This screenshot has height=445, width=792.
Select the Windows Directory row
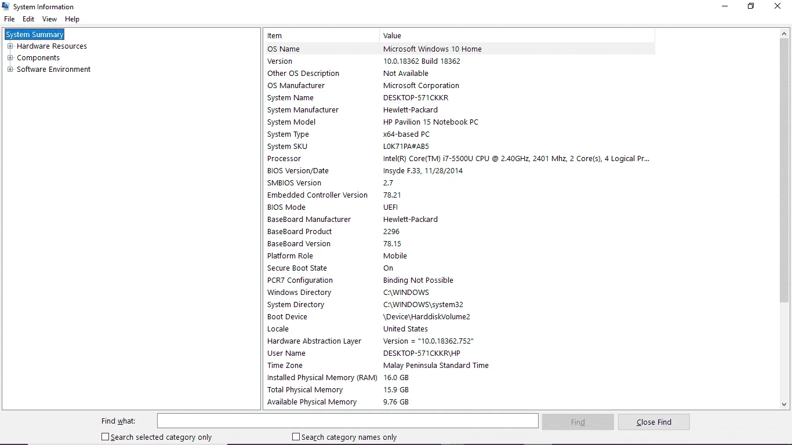pos(460,293)
